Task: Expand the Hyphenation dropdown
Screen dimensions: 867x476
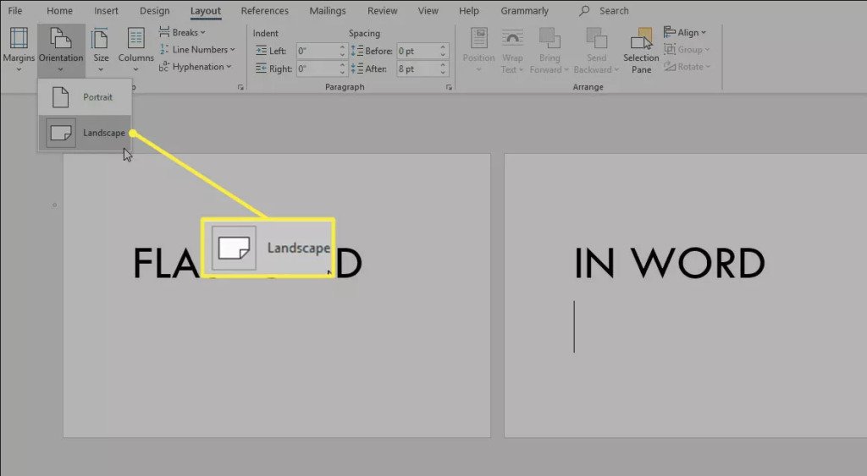Action: pos(196,67)
